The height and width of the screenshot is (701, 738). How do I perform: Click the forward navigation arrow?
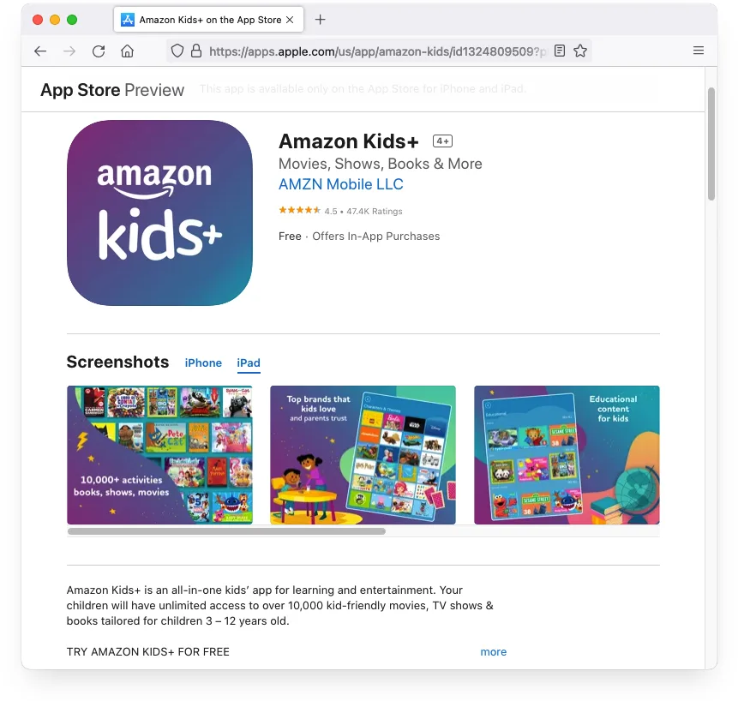tap(69, 51)
